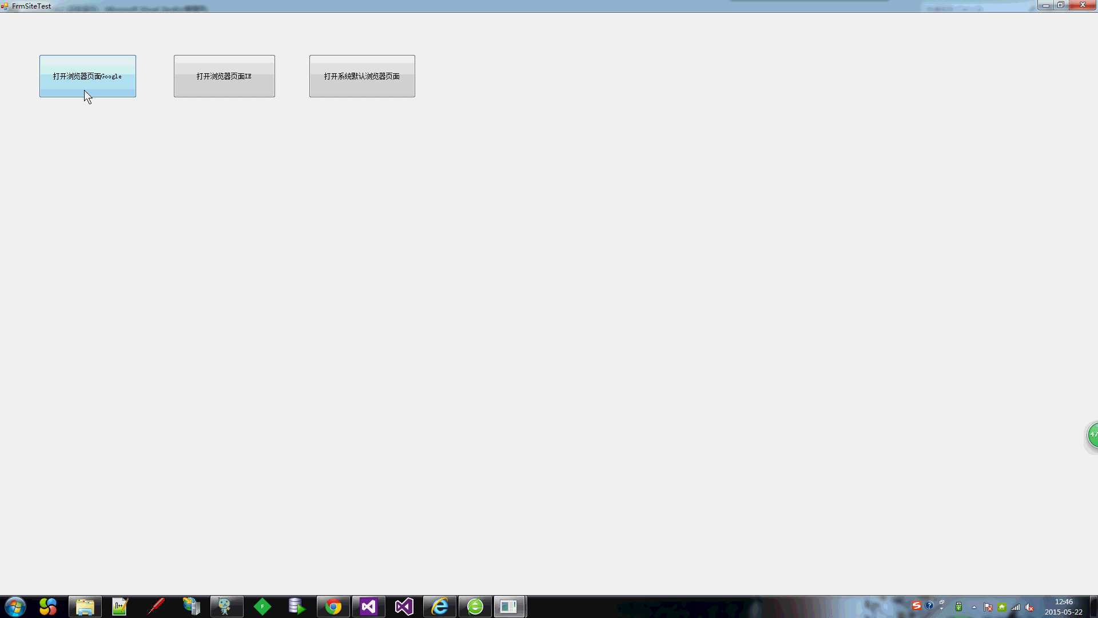Select the FrmSiteTest window taskbar button
Screen dimensions: 1098x618
(510, 607)
